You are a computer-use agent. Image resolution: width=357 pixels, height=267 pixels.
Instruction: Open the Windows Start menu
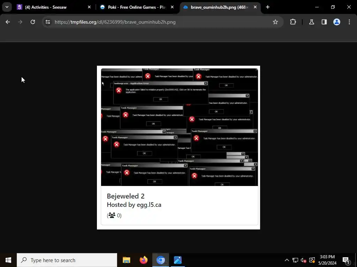(x=8, y=260)
